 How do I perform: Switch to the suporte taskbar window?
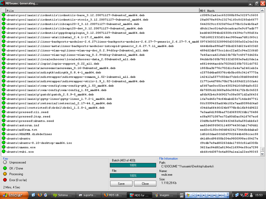coord(88,195)
